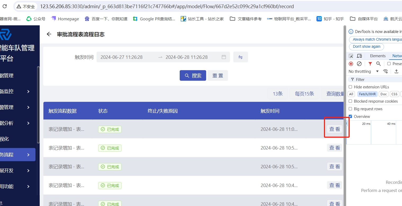The width and height of the screenshot is (402, 206).
Task: Open the network search magnifier icon
Action: coord(378,64)
